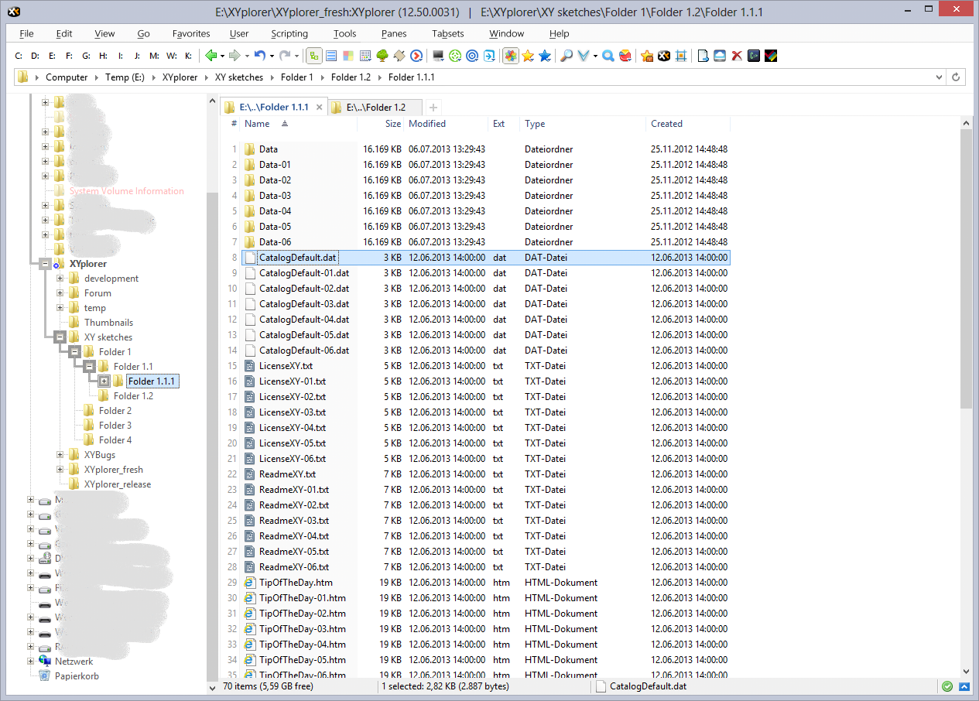Open the Scripting menu
The height and width of the screenshot is (701, 979).
click(289, 33)
